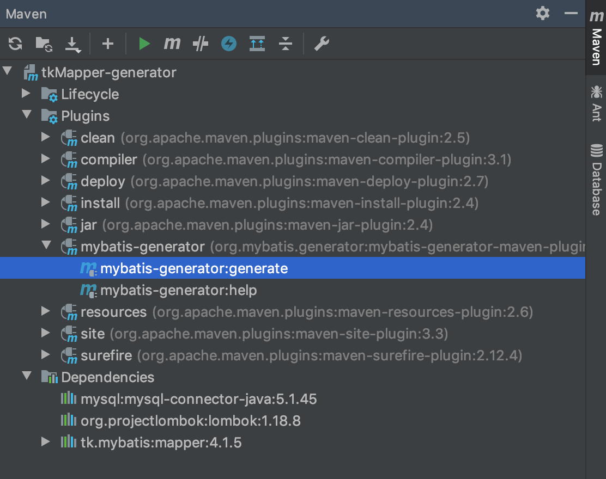
Task: Open the Ant side tab
Action: coord(596,103)
